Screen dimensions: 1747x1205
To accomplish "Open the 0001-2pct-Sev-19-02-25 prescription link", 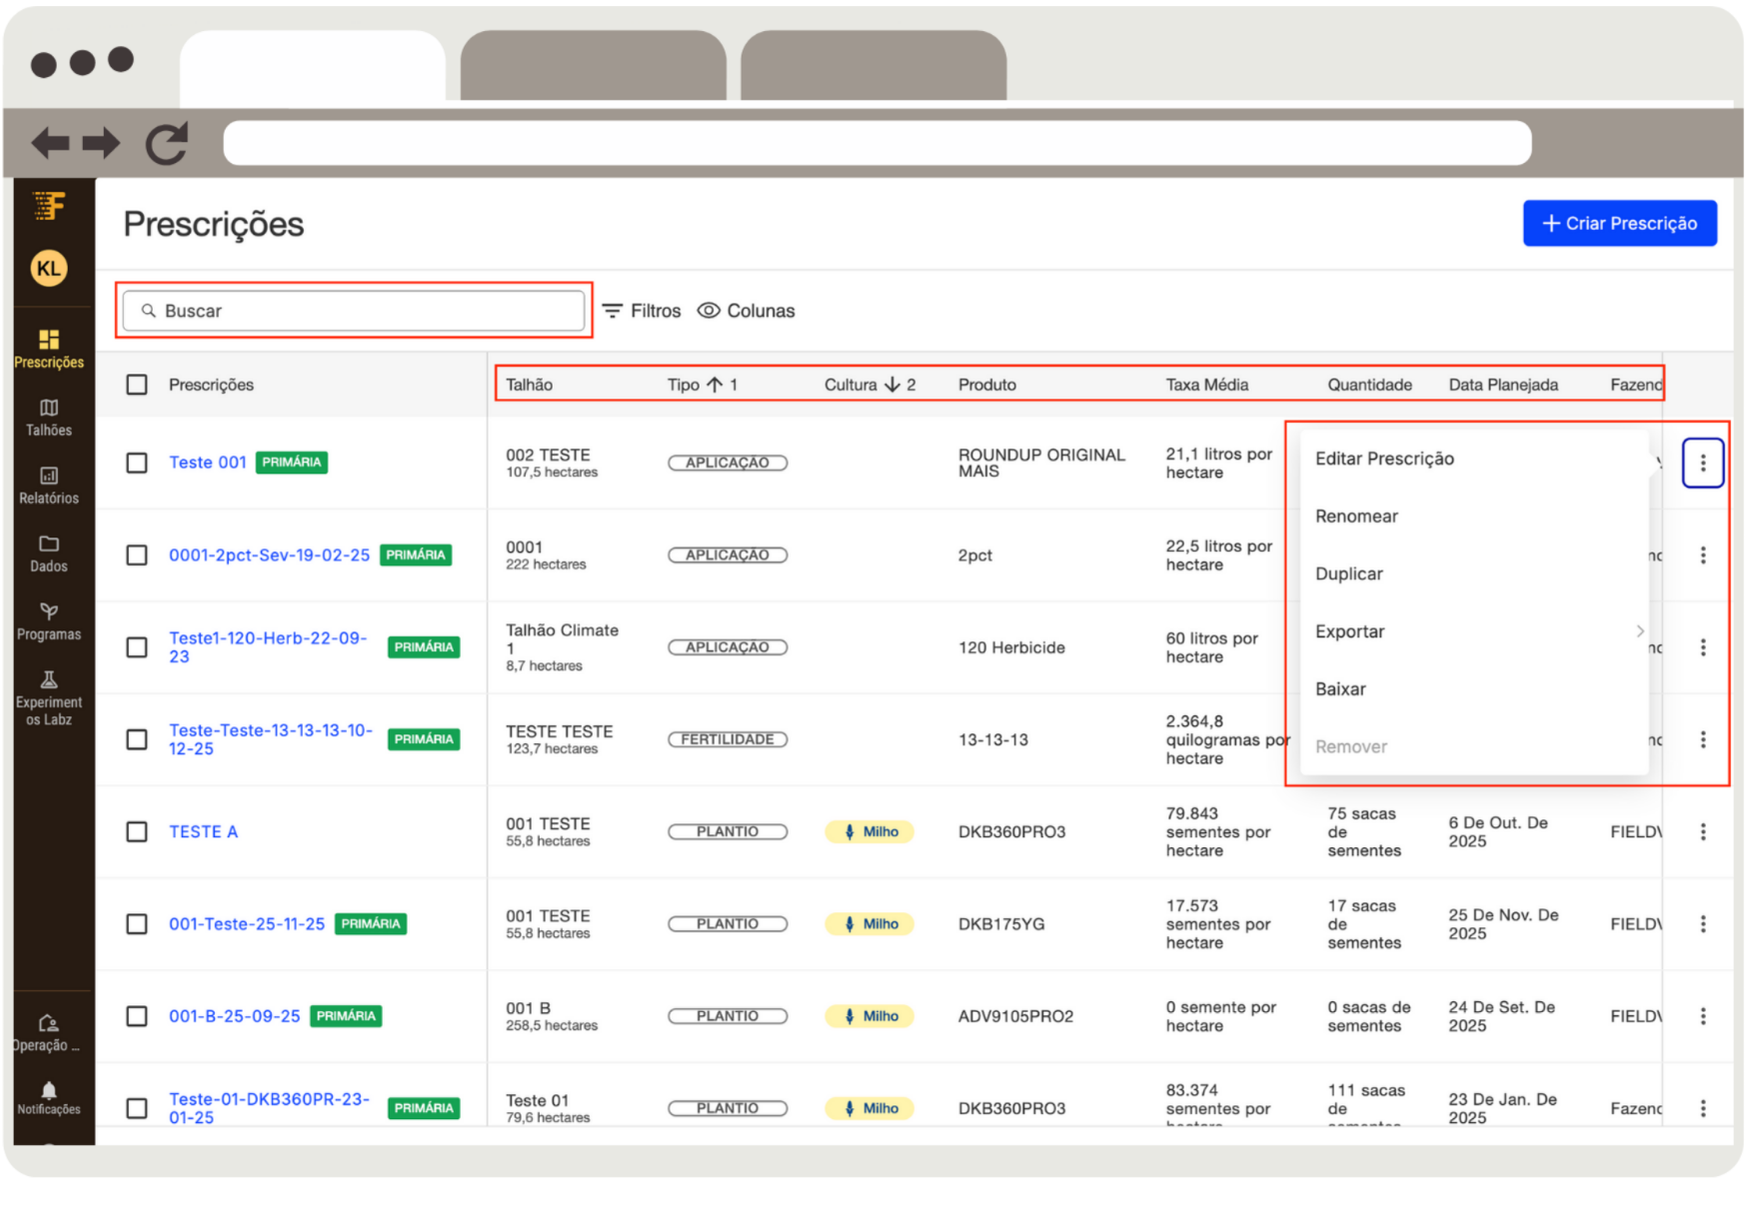I will 269,555.
